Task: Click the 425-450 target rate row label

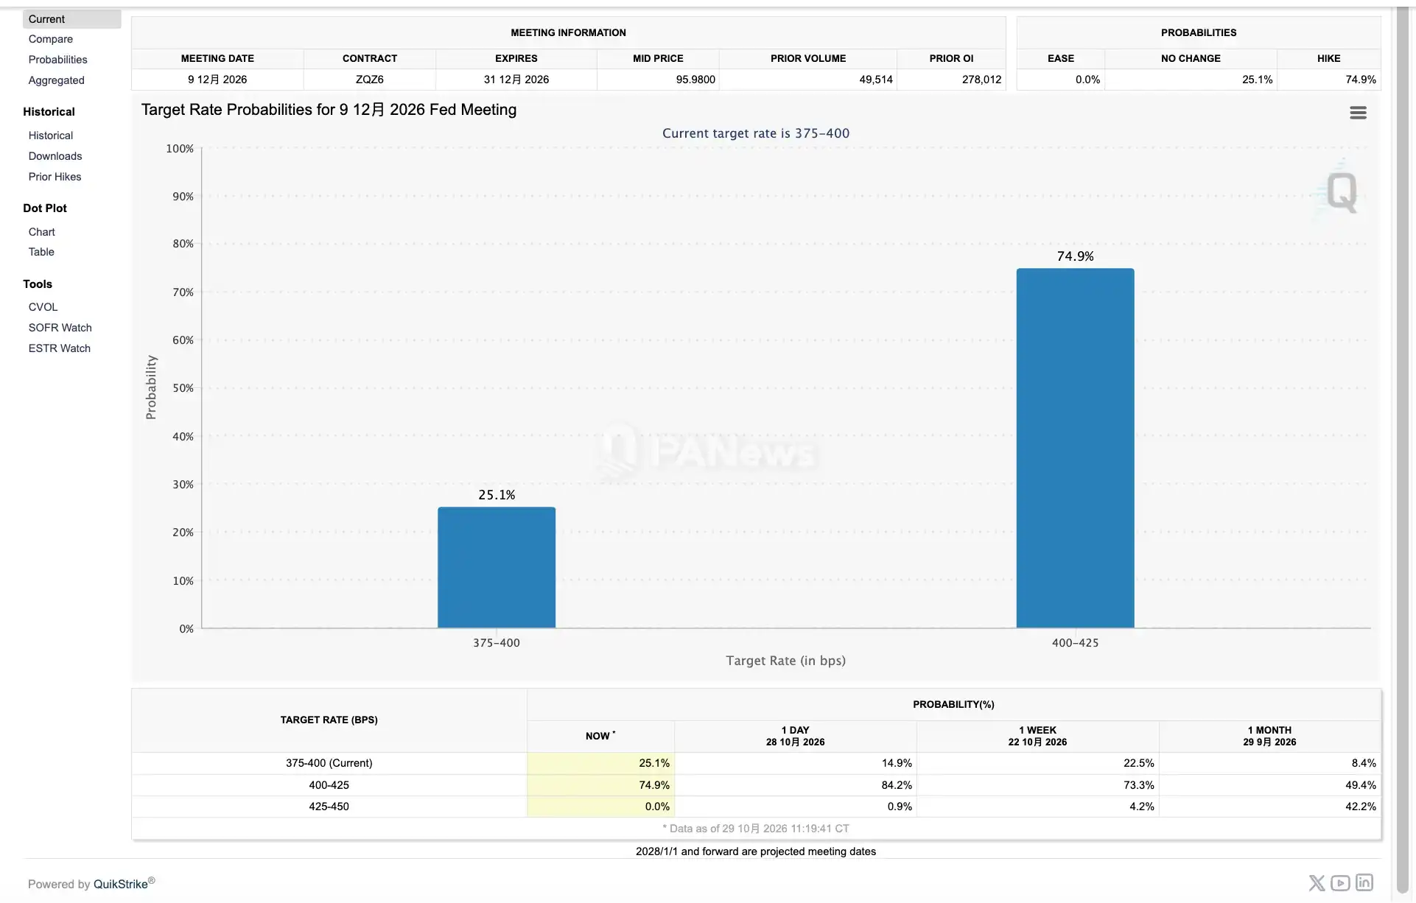Action: (x=329, y=807)
